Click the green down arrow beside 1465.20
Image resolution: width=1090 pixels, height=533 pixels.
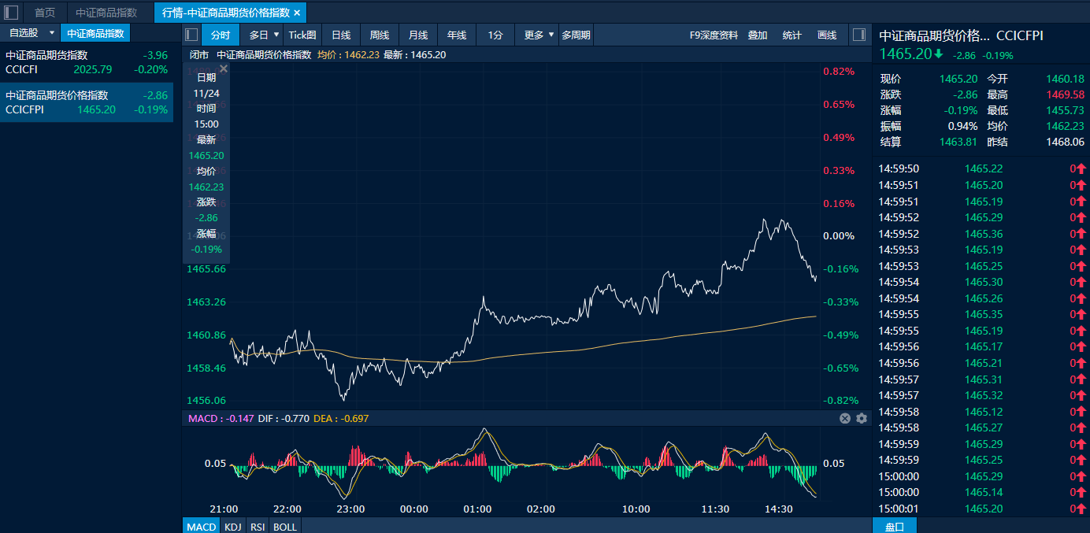[939, 54]
